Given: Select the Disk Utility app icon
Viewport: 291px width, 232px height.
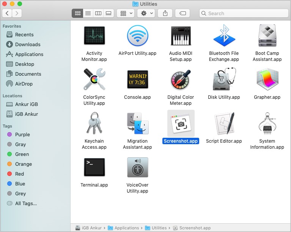Looking at the screenshot, I should click(x=224, y=80).
